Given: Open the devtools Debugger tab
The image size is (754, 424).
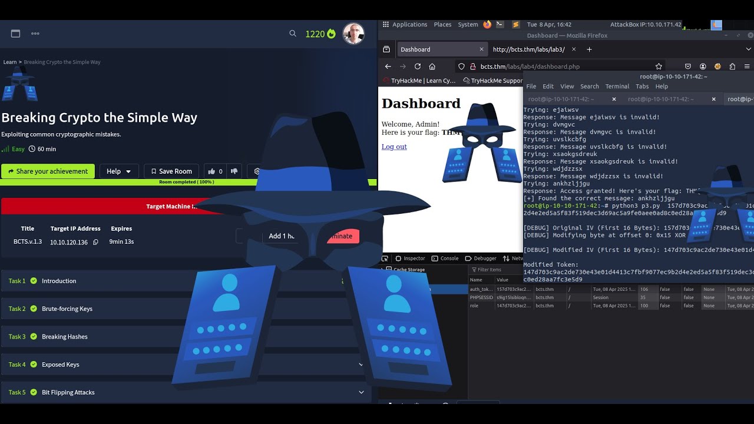Looking at the screenshot, I should coord(481,259).
